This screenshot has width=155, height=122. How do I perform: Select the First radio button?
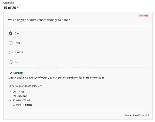click(x=11, y=62)
